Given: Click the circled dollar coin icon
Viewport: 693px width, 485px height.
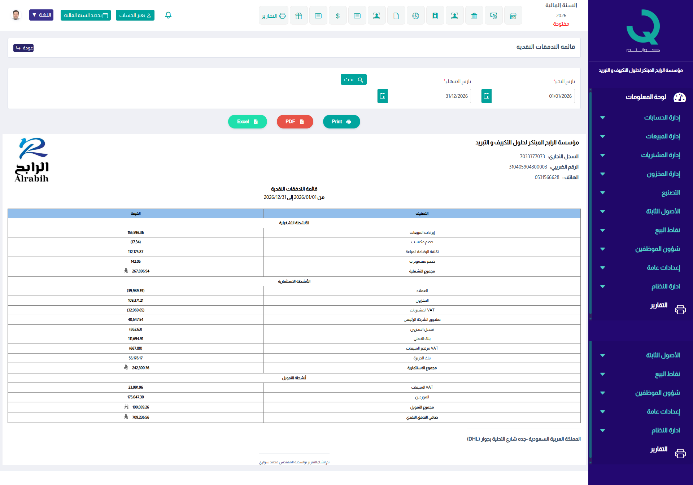Looking at the screenshot, I should [x=415, y=16].
